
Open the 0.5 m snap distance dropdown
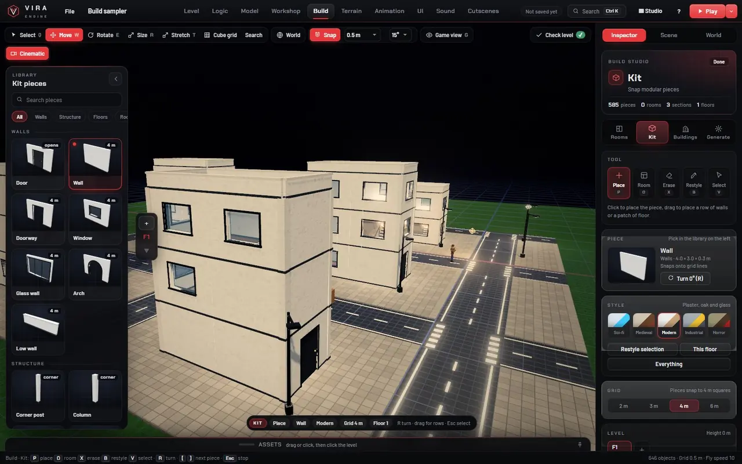tap(362, 35)
